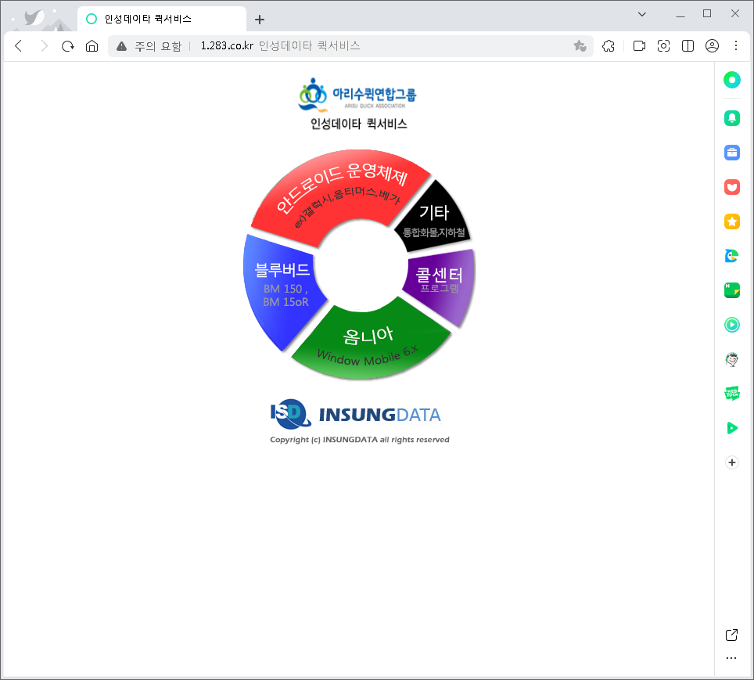Open the user profile account icon
This screenshot has width=754, height=680.
(x=713, y=46)
